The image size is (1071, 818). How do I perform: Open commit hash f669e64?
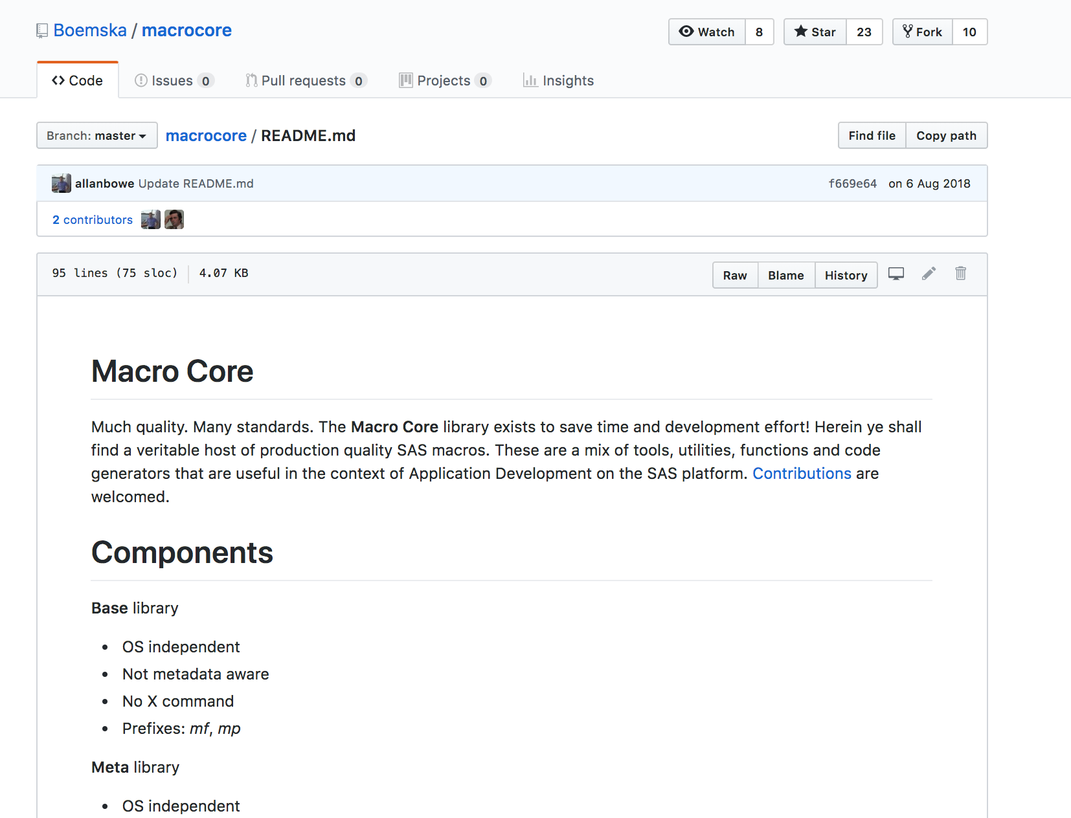click(x=852, y=183)
